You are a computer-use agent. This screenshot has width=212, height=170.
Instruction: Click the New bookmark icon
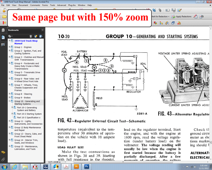click(36, 36)
